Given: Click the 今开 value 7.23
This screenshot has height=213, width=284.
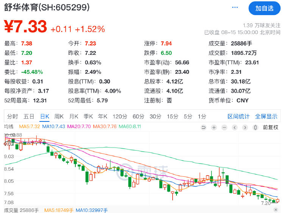Looking at the screenshot, I should [91, 44].
